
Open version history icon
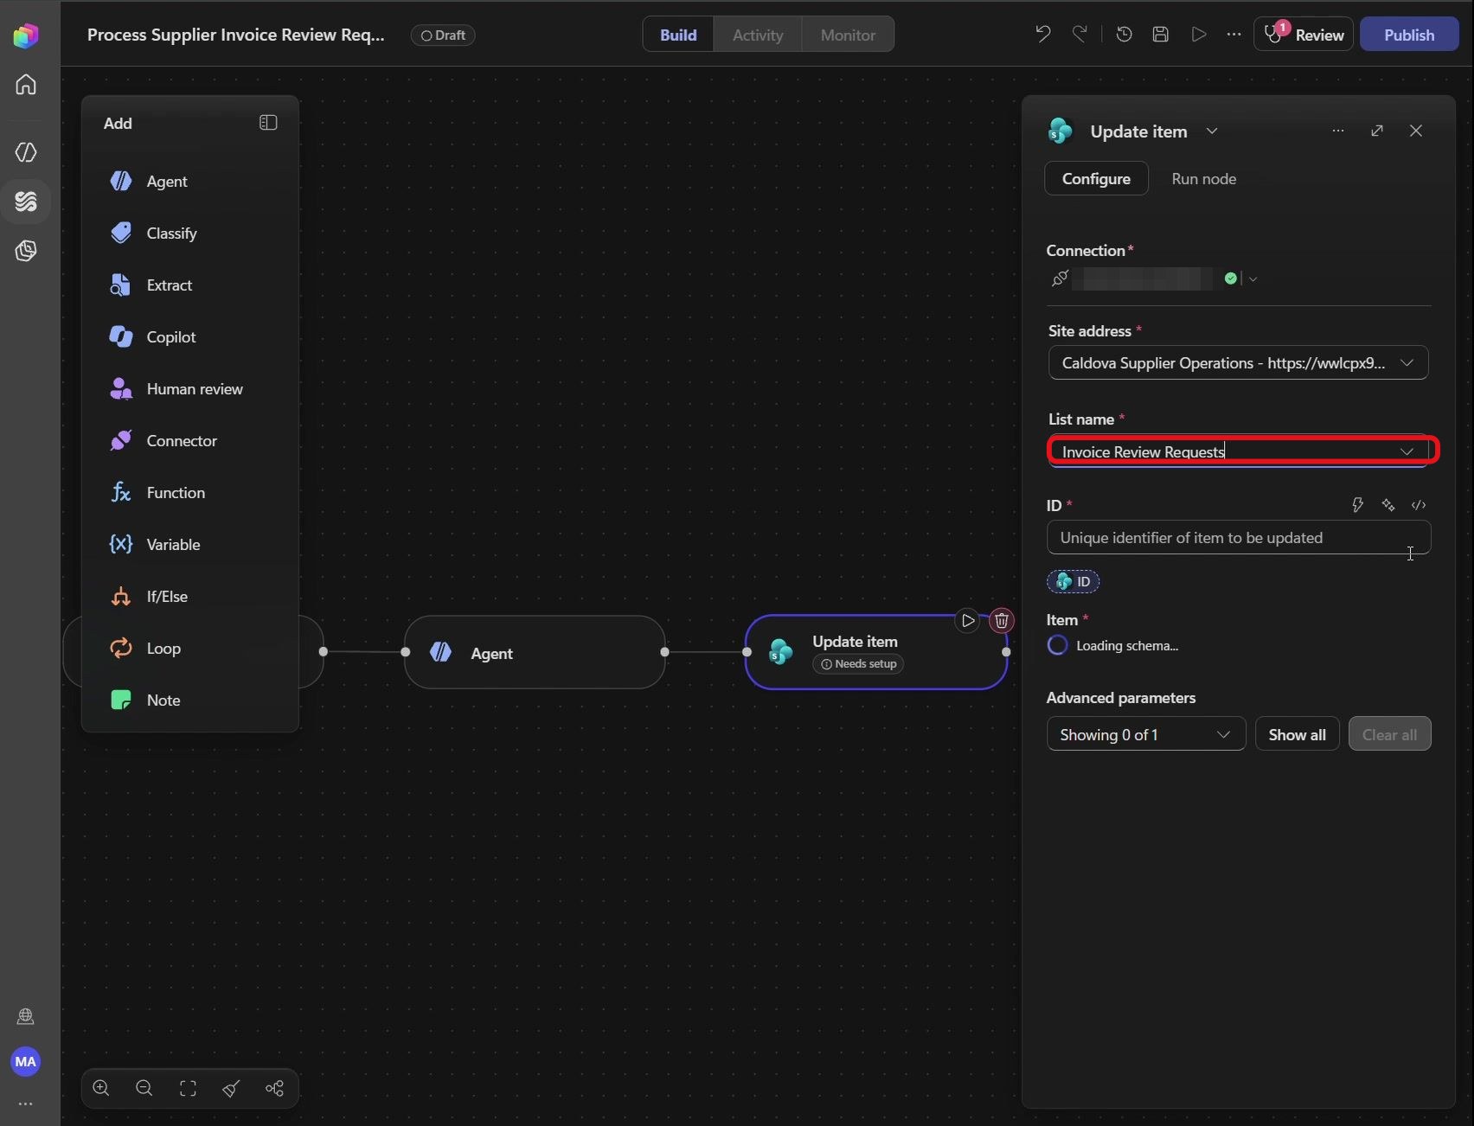click(x=1125, y=35)
